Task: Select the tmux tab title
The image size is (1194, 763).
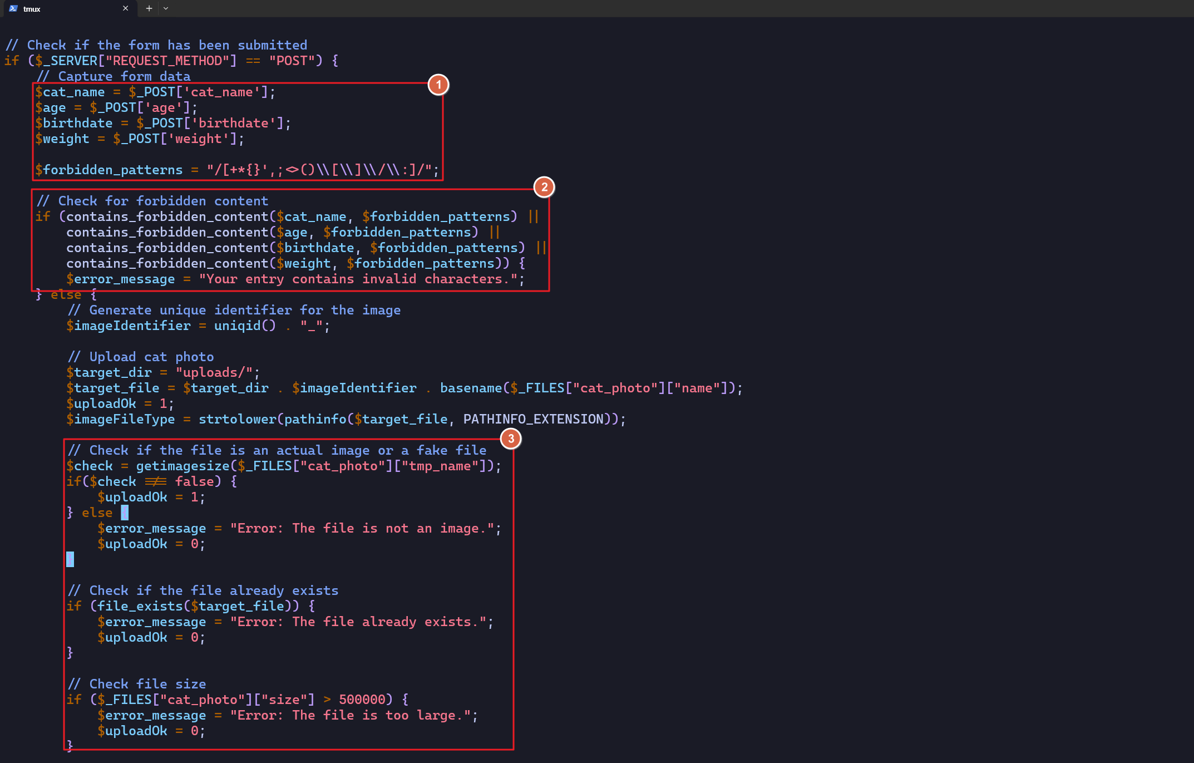Action: pos(32,9)
